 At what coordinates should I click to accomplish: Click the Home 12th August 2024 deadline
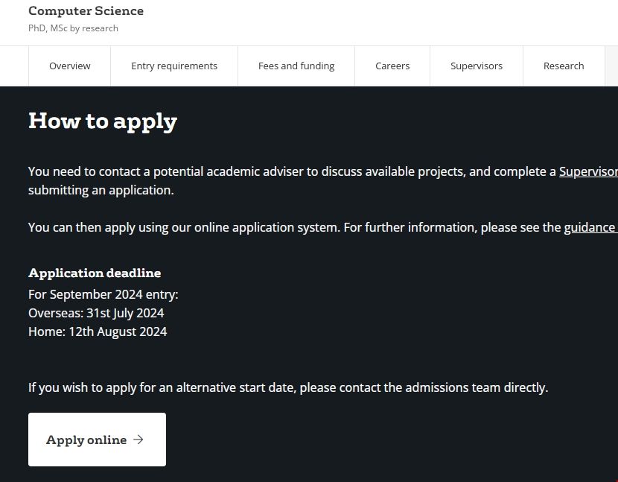98,332
